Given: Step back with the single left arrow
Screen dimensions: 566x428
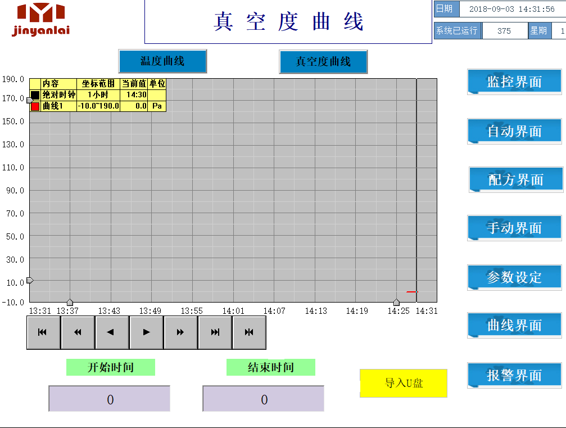Looking at the screenshot, I should click(112, 332).
